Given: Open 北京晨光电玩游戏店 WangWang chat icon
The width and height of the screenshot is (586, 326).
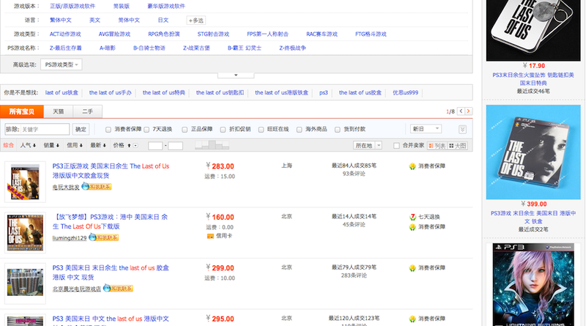Looking at the screenshot, I should click(118, 288).
